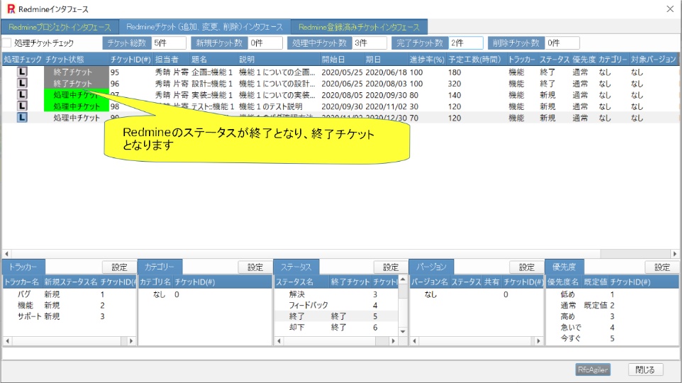Open the Redmineチケット(追加、変更、削除)インタフェース tab
Image resolution: width=683 pixels, height=383 pixels.
coord(204,26)
